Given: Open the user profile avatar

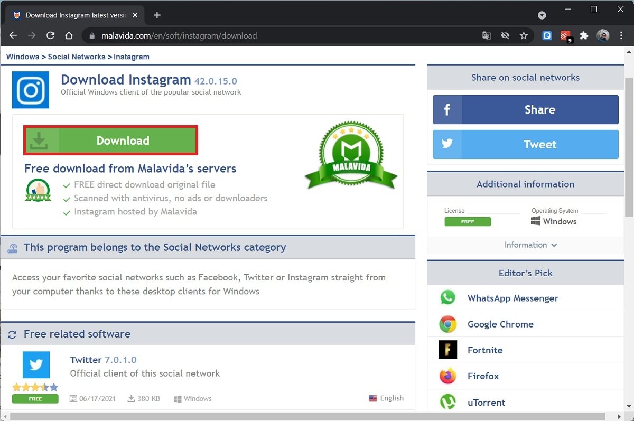Looking at the screenshot, I should pyautogui.click(x=603, y=36).
